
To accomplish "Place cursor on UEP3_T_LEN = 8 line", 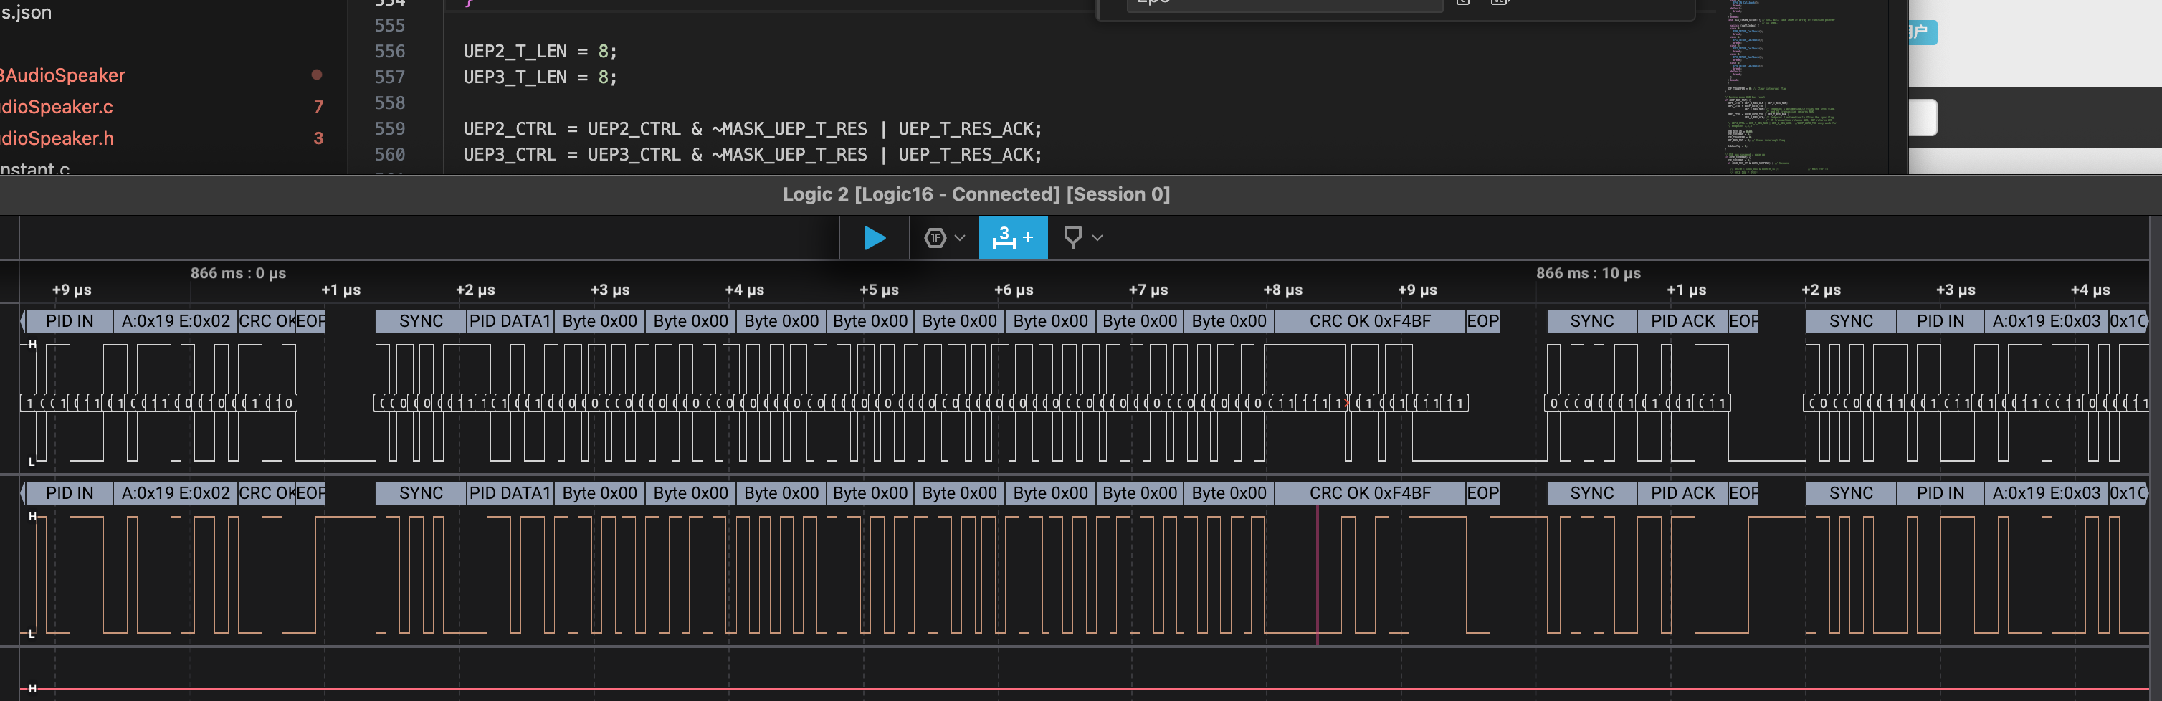I will click(540, 77).
